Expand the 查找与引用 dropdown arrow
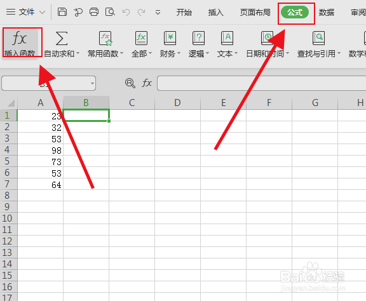The height and width of the screenshot is (301, 366). click(339, 53)
